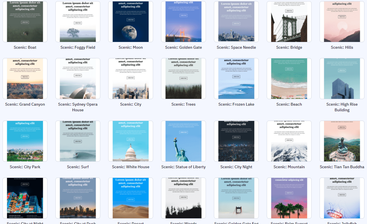Image resolution: width=367 pixels, height=224 pixels.
Task: Open the City Park template thumbnail
Action: pyautogui.click(x=25, y=141)
